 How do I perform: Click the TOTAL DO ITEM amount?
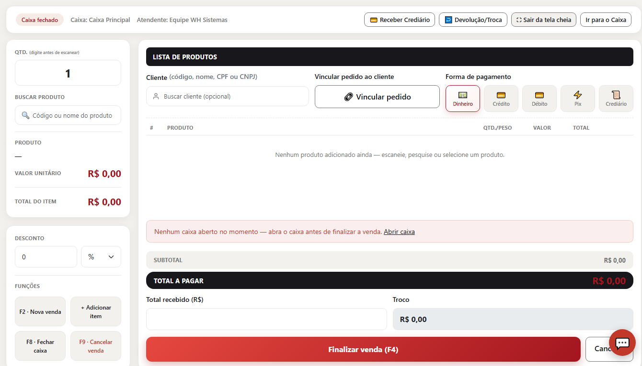point(104,202)
